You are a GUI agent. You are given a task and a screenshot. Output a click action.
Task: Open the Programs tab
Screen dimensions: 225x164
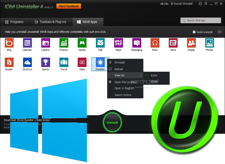point(15,22)
